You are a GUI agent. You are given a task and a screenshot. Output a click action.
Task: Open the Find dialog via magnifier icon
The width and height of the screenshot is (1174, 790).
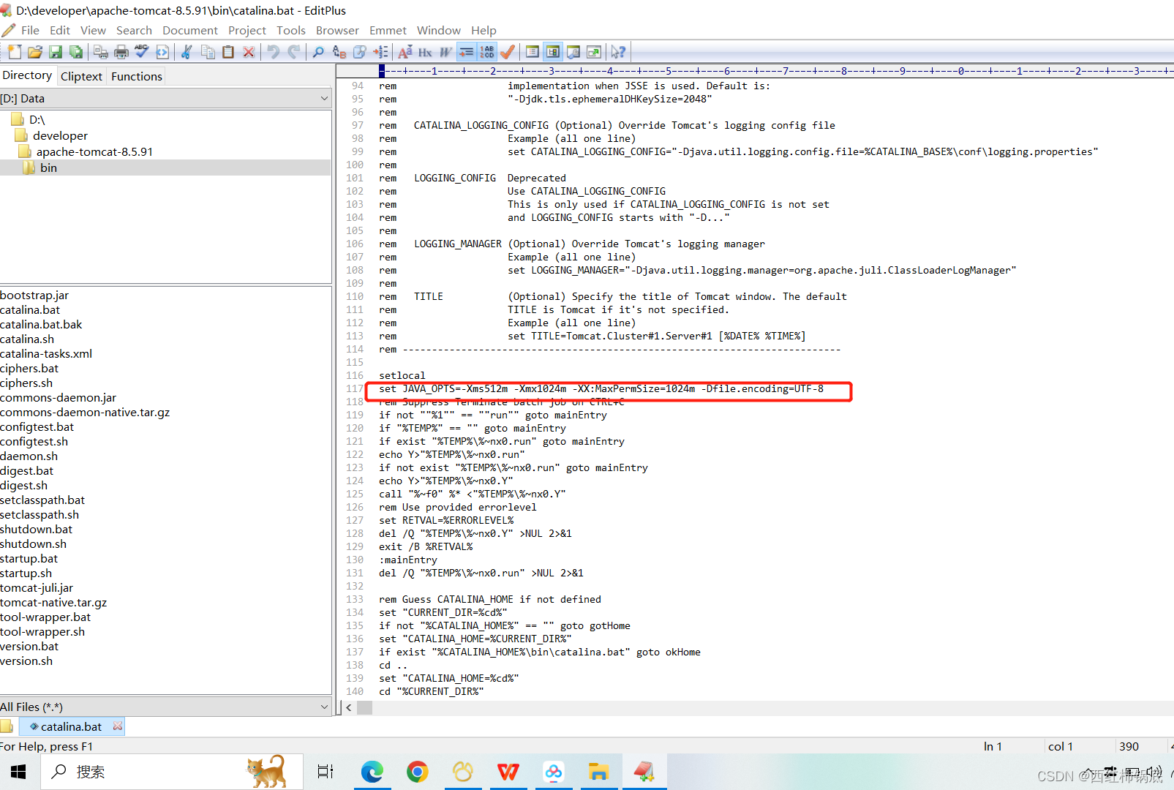317,52
